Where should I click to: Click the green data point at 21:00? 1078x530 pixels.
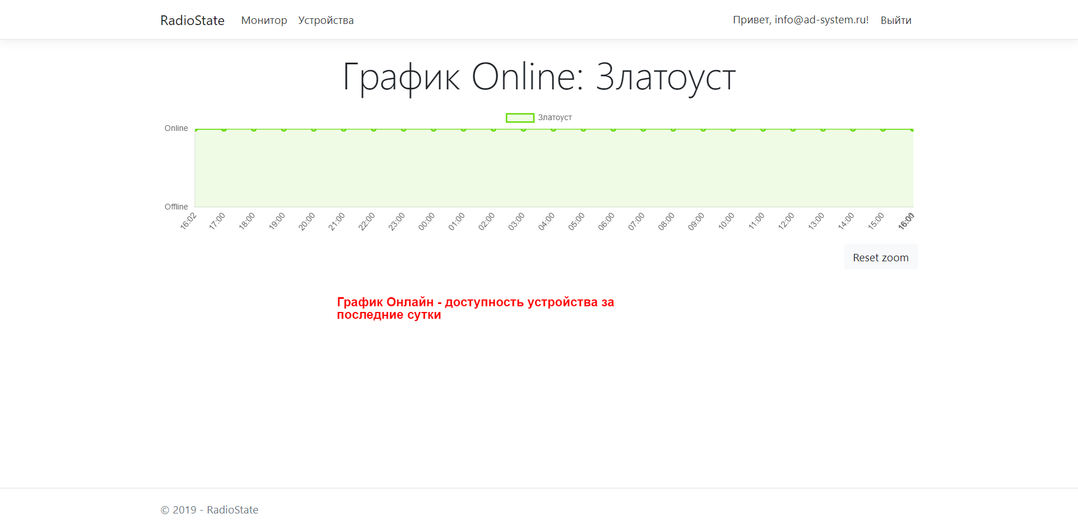tap(344, 129)
